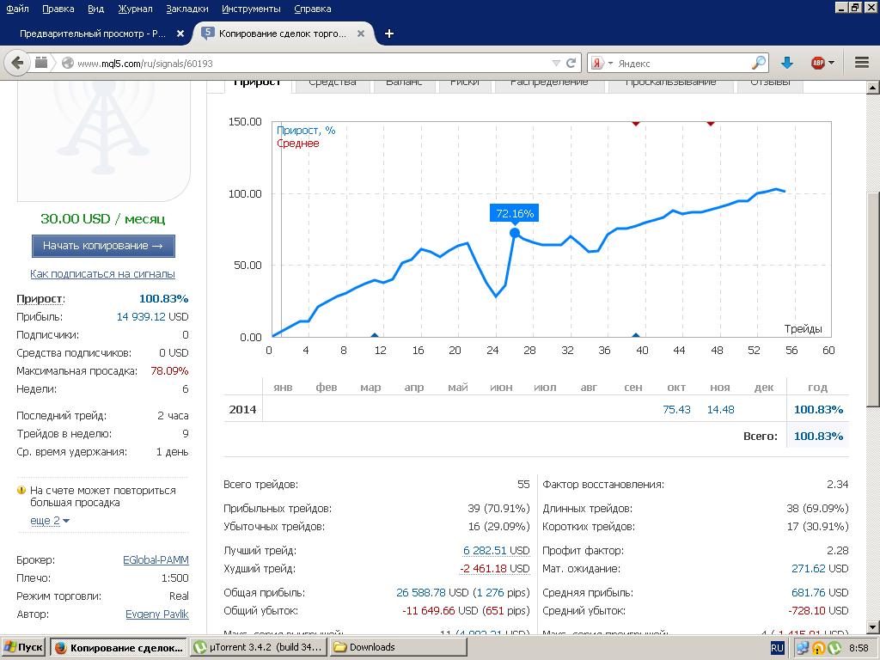Expand the ABP dropdown arrow

coord(831,63)
